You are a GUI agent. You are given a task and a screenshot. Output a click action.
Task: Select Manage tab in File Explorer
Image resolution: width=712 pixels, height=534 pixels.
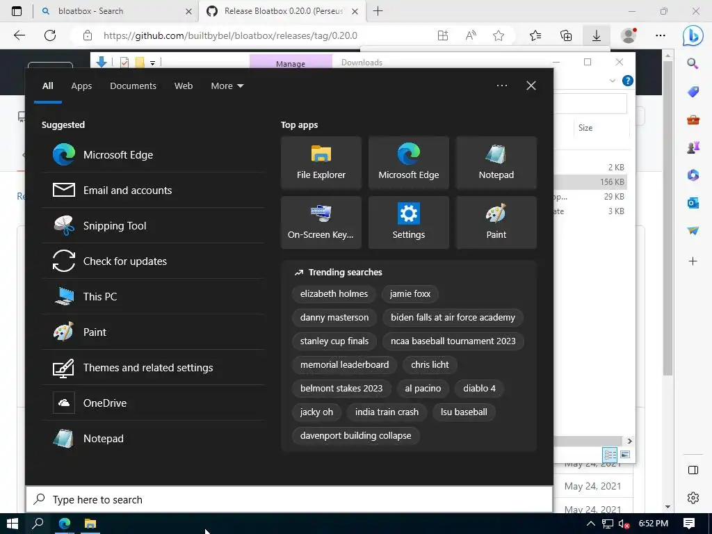click(x=291, y=63)
